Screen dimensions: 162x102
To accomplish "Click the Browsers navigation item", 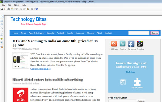I will click(x=80, y=33).
